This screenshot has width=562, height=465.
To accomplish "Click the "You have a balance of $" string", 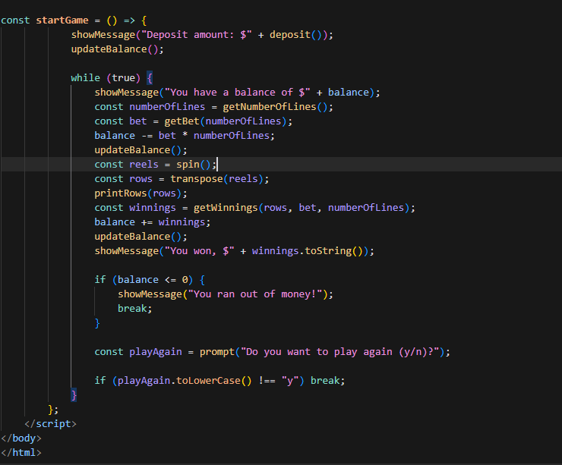I will (237, 93).
